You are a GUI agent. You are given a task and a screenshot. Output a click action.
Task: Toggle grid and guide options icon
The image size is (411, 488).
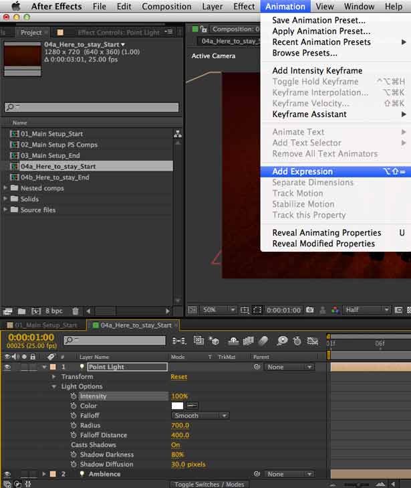[245, 310]
